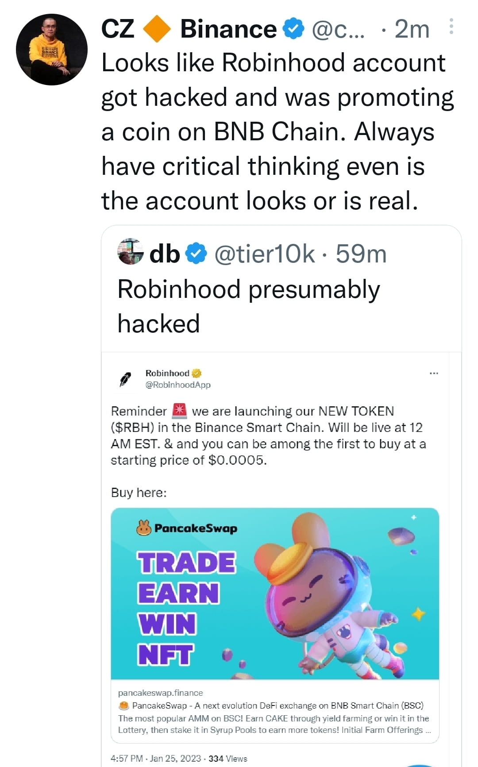Open the three-dot menu on Robinhood's tweet
The height and width of the screenshot is (767, 478).
[x=434, y=373]
